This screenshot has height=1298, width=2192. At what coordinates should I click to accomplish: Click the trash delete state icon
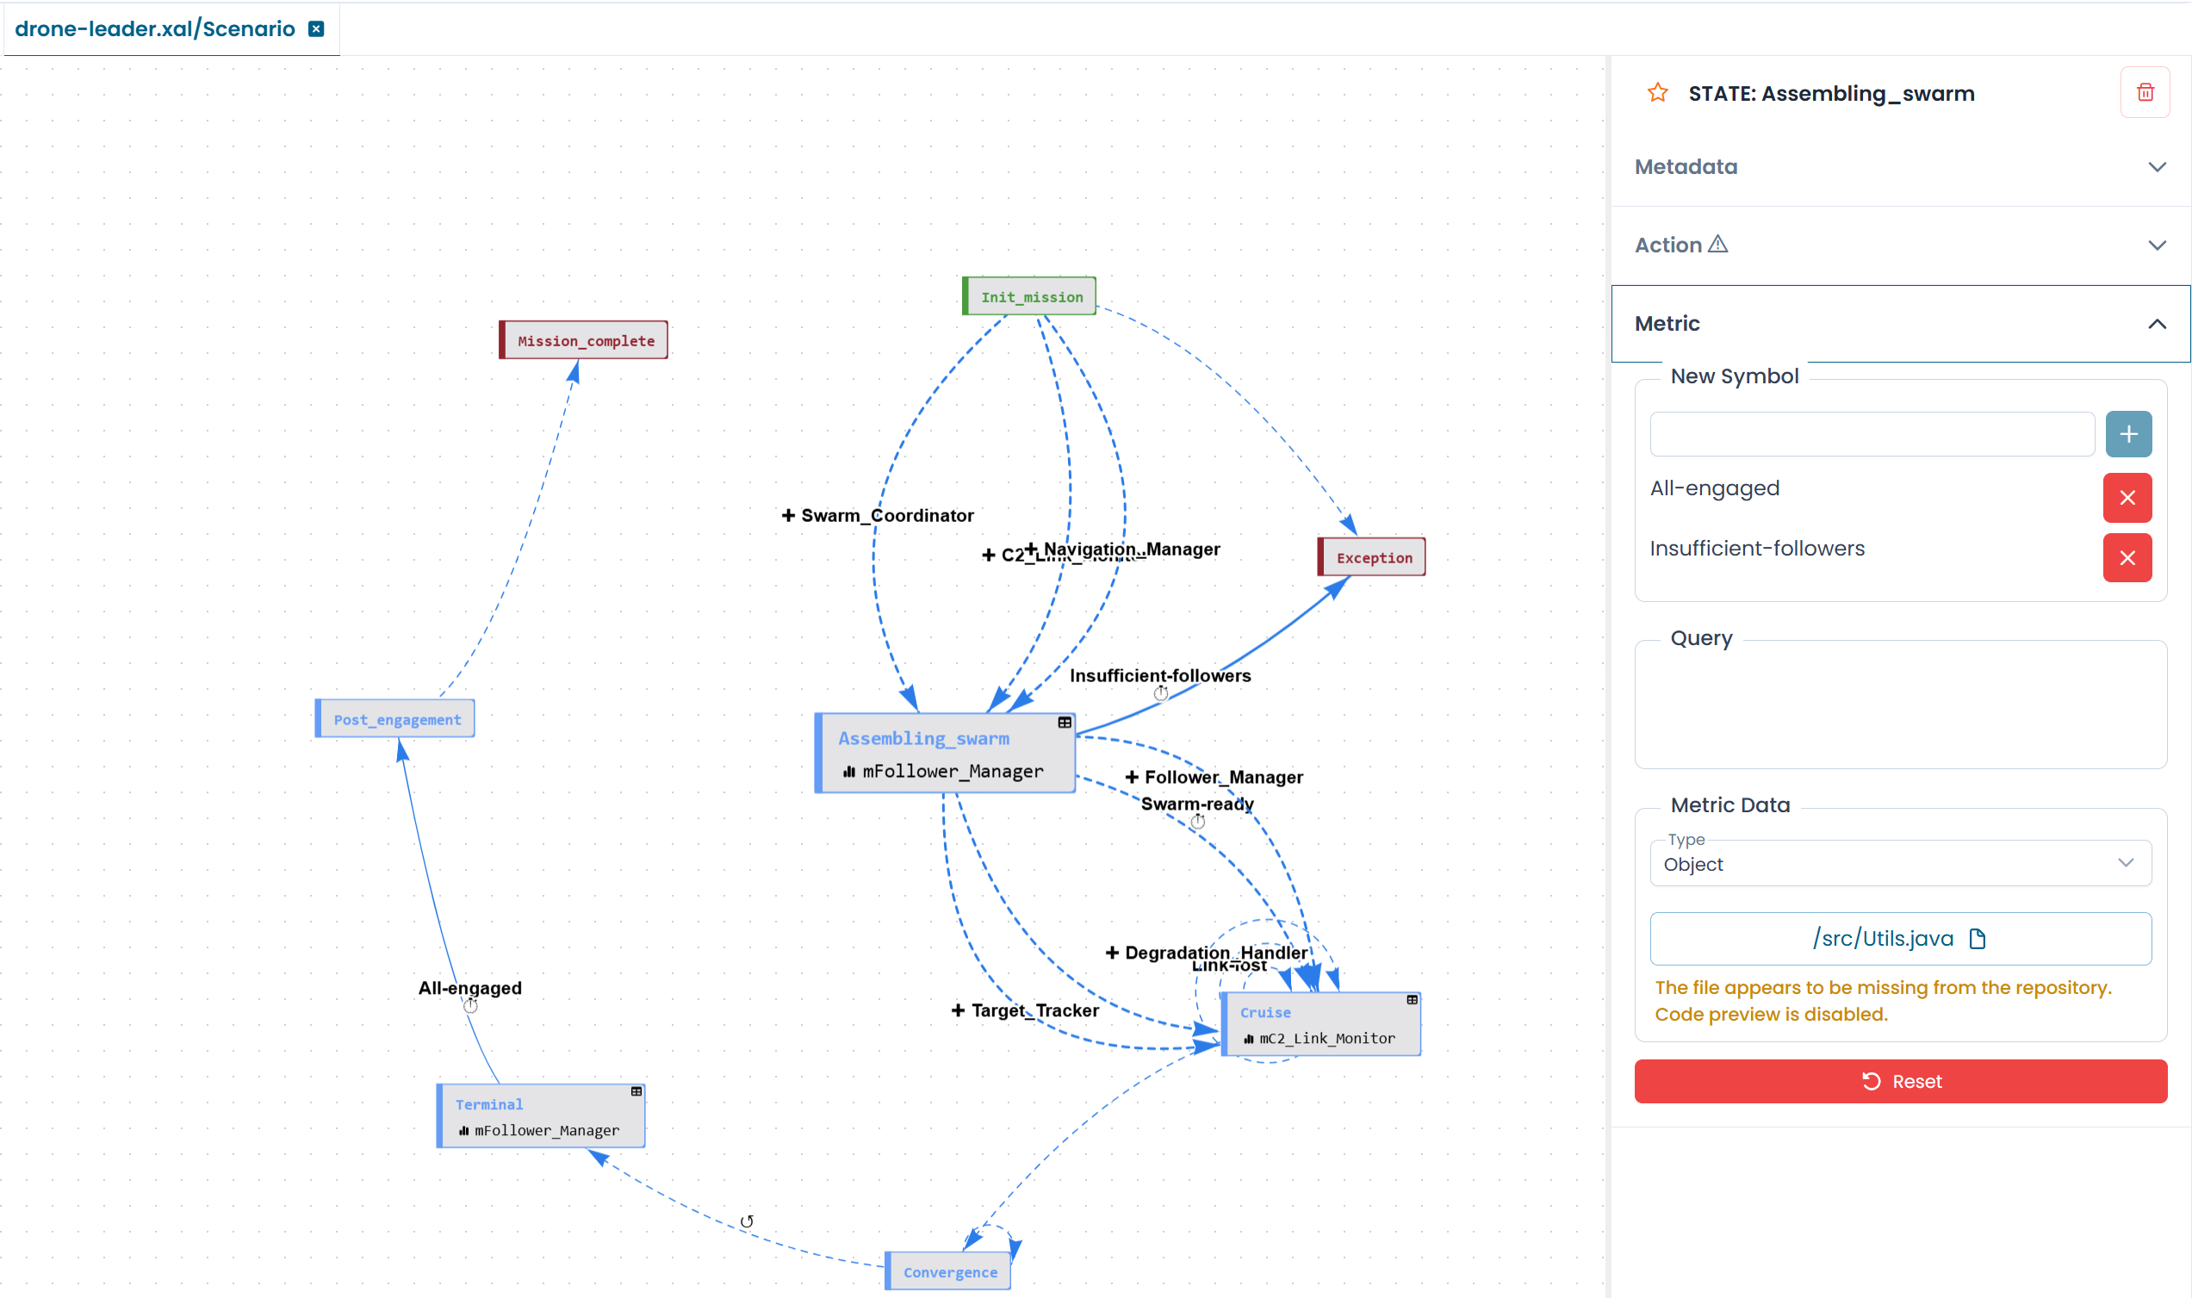tap(2144, 93)
